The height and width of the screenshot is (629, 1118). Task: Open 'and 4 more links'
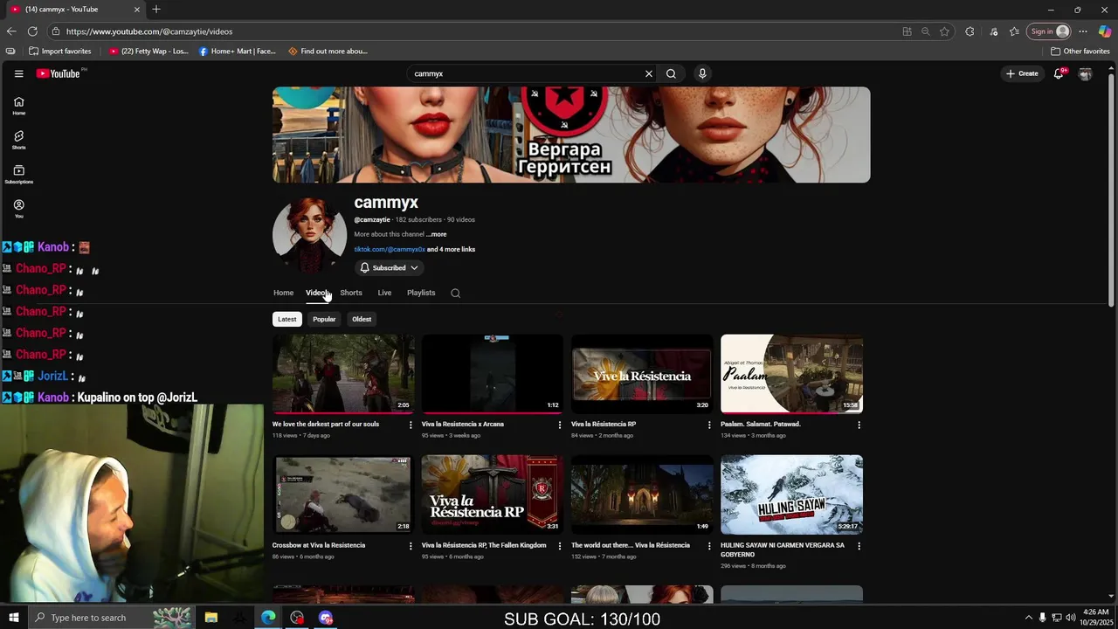452,250
